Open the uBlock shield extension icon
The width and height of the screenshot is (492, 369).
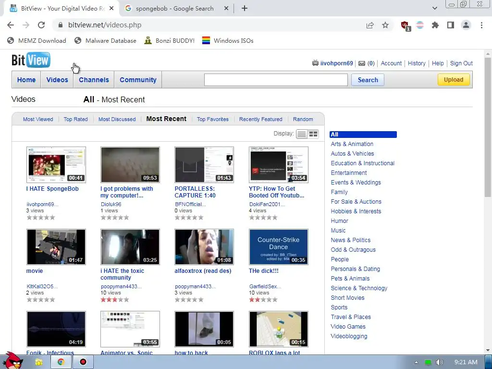(x=405, y=26)
